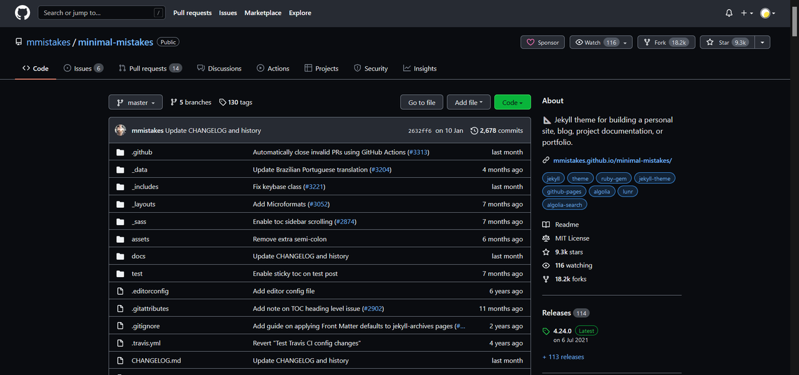
Task: Open the Remove extra semi-colon commit
Action: pos(290,239)
